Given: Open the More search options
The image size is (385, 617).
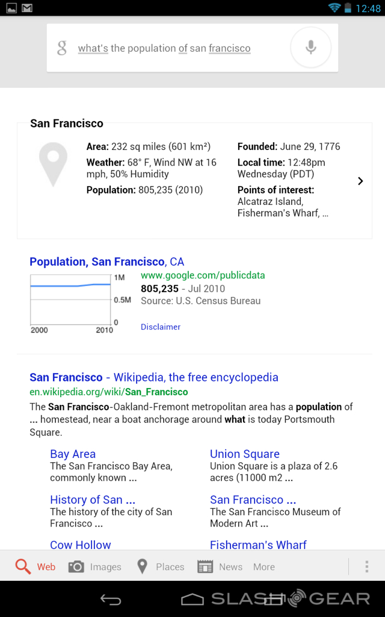Looking at the screenshot, I should pyautogui.click(x=263, y=567).
